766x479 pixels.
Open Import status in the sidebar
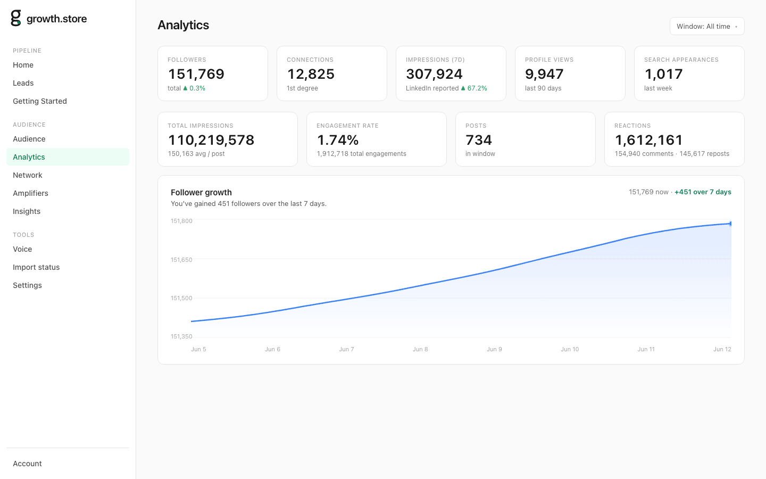(x=68, y=267)
